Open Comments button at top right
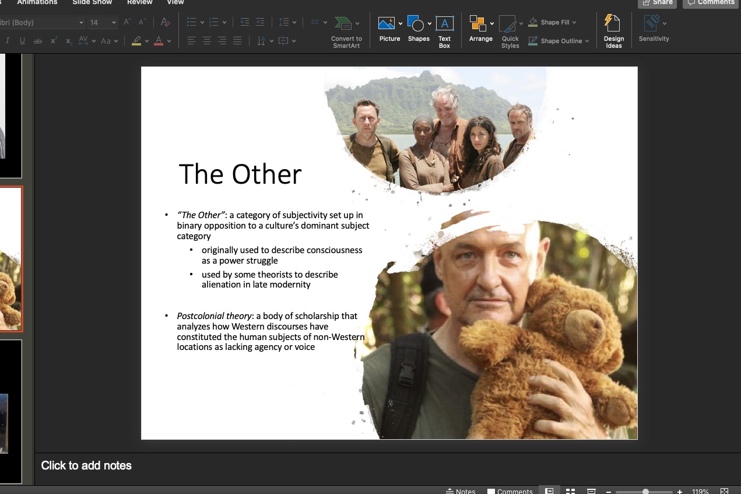741x494 pixels. point(710,3)
